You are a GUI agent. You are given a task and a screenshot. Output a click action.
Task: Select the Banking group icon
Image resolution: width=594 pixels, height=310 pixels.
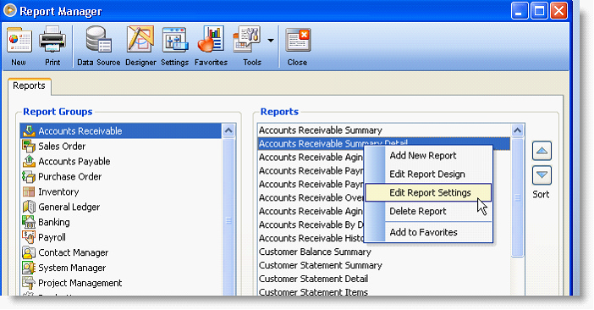point(29,222)
